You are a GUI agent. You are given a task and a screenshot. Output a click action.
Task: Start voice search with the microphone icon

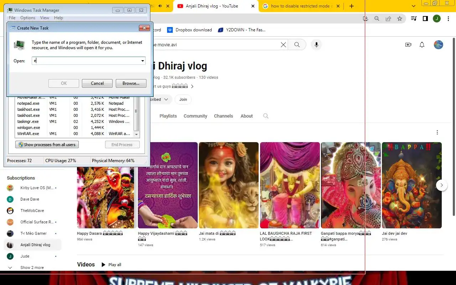tap(316, 45)
